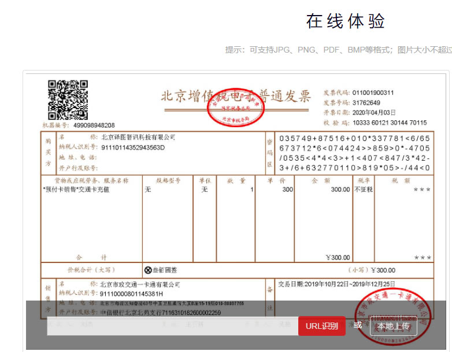
Task: Click seller name 北京市政交通一卡通有限公司
Action: pos(139,284)
